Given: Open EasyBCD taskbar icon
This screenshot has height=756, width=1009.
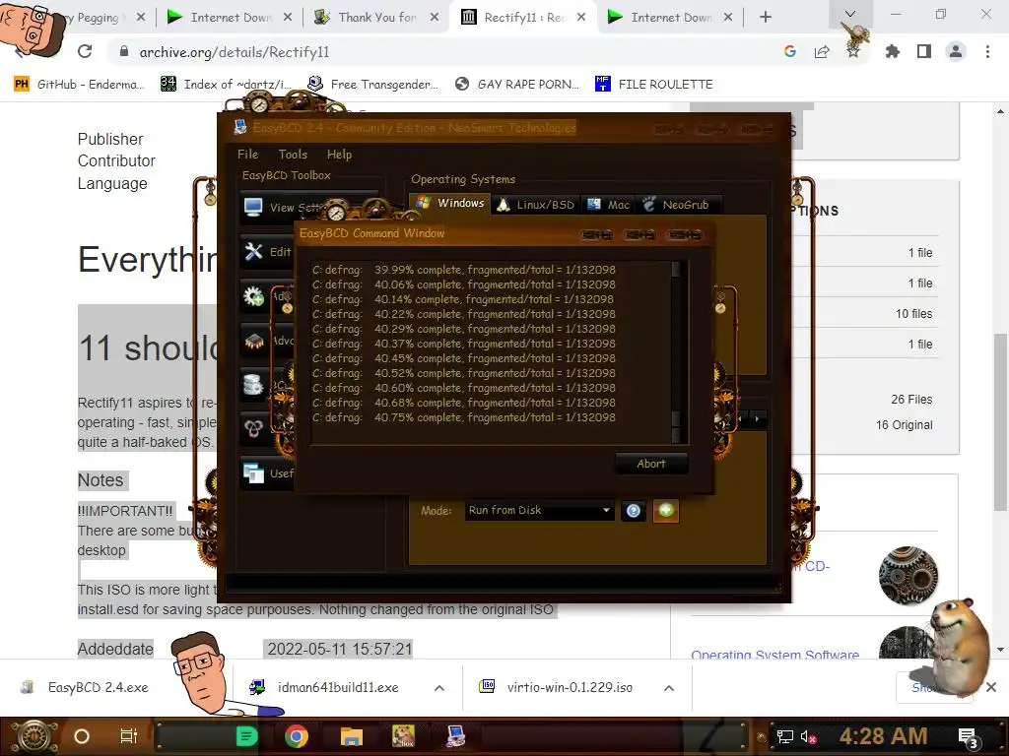Looking at the screenshot, I should (455, 736).
